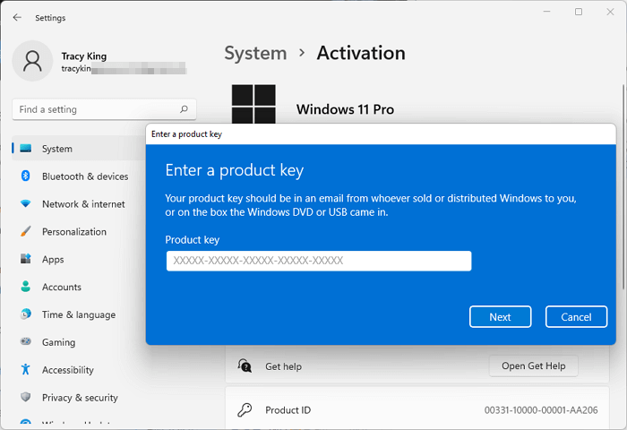
Task: Click the Gaming controller icon
Action: (26, 341)
